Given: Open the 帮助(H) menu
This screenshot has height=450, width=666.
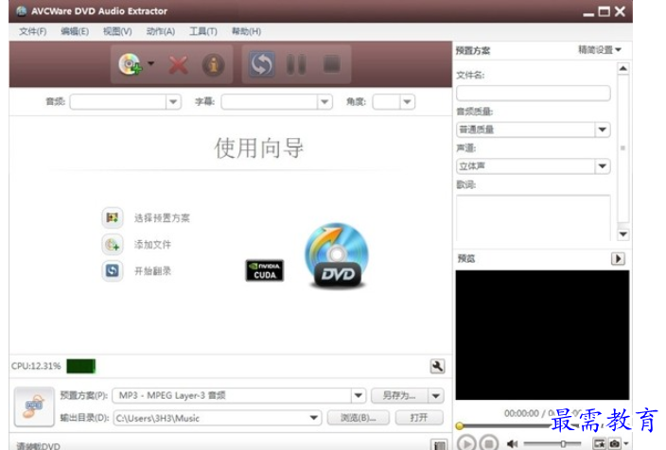Looking at the screenshot, I should (x=246, y=31).
